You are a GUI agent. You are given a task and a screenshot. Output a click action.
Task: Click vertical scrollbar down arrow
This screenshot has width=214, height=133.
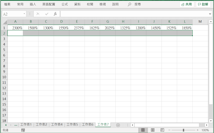click(211, 121)
